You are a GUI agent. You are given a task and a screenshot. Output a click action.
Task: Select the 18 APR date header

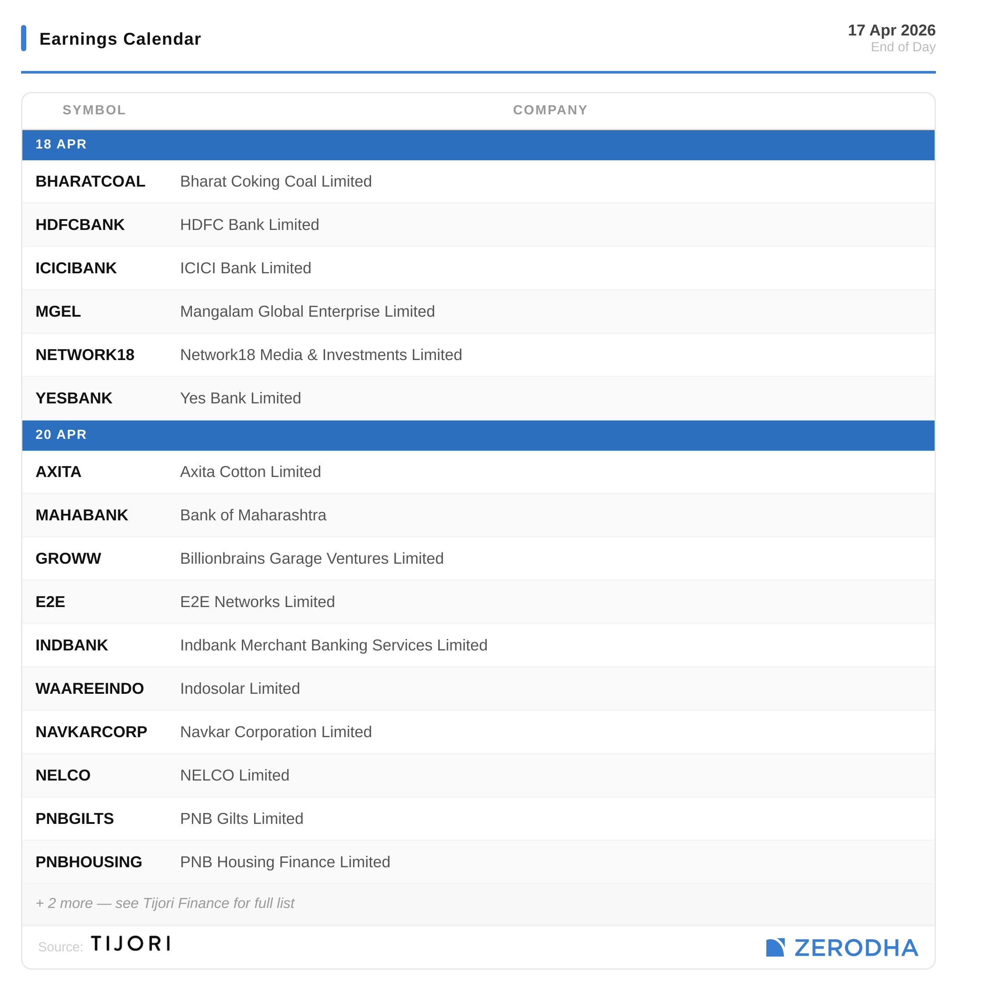[61, 144]
